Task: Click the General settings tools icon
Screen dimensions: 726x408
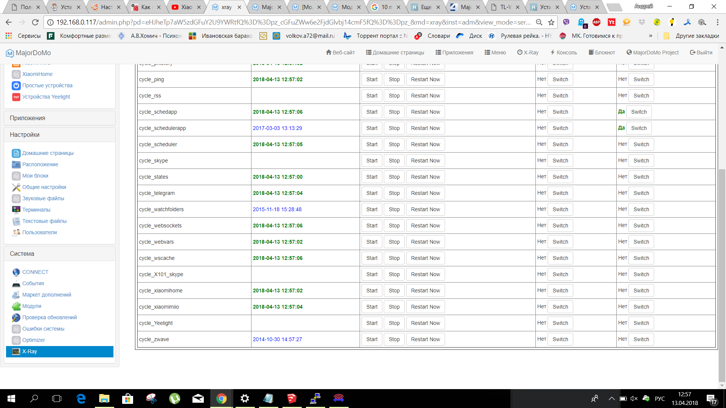Action: [x=16, y=187]
